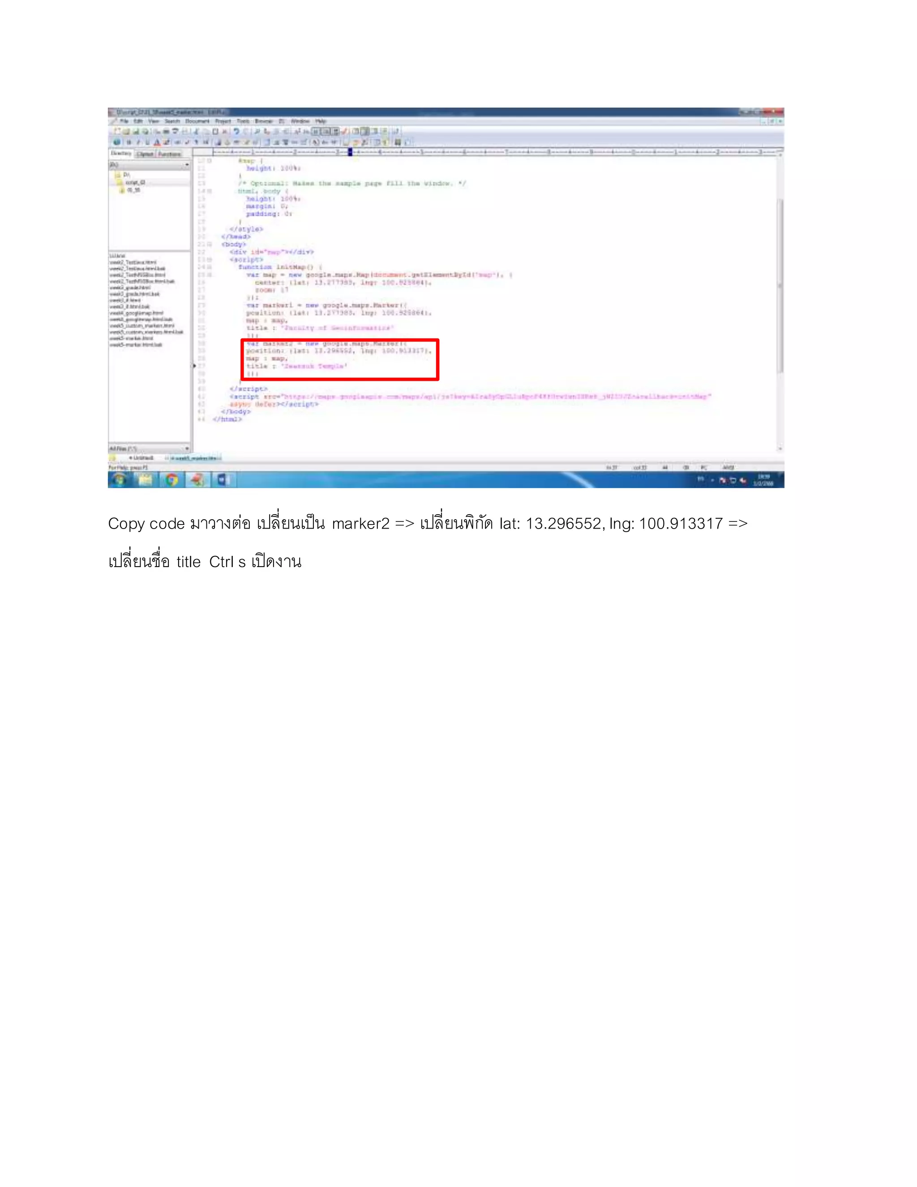Screen dimensions: 917x1187
Task: Open EditPlus from the taskbar
Action: tap(198, 480)
